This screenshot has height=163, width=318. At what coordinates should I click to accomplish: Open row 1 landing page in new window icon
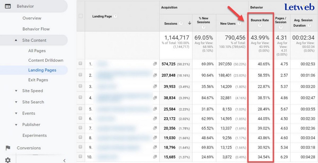pos(155,64)
